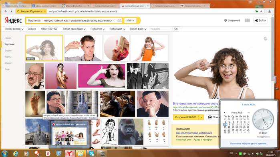Show hidden tray icons arrow
Screen dimensions: 280x157
(236, 154)
